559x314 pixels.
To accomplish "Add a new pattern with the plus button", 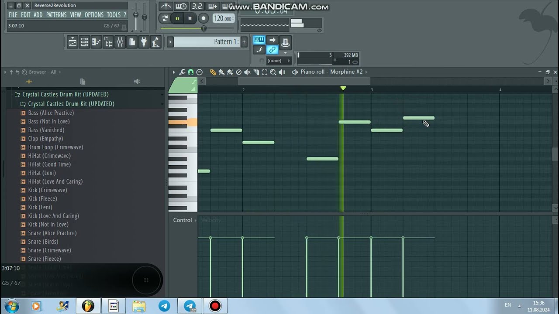I will (x=244, y=41).
